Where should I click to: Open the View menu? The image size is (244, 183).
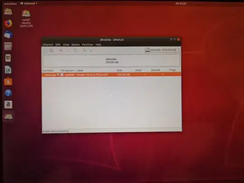(x=66, y=45)
